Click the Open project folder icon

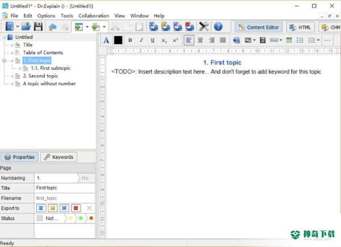point(26,27)
